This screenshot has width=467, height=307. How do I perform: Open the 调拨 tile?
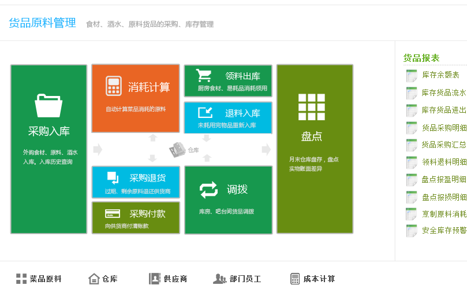(x=229, y=200)
